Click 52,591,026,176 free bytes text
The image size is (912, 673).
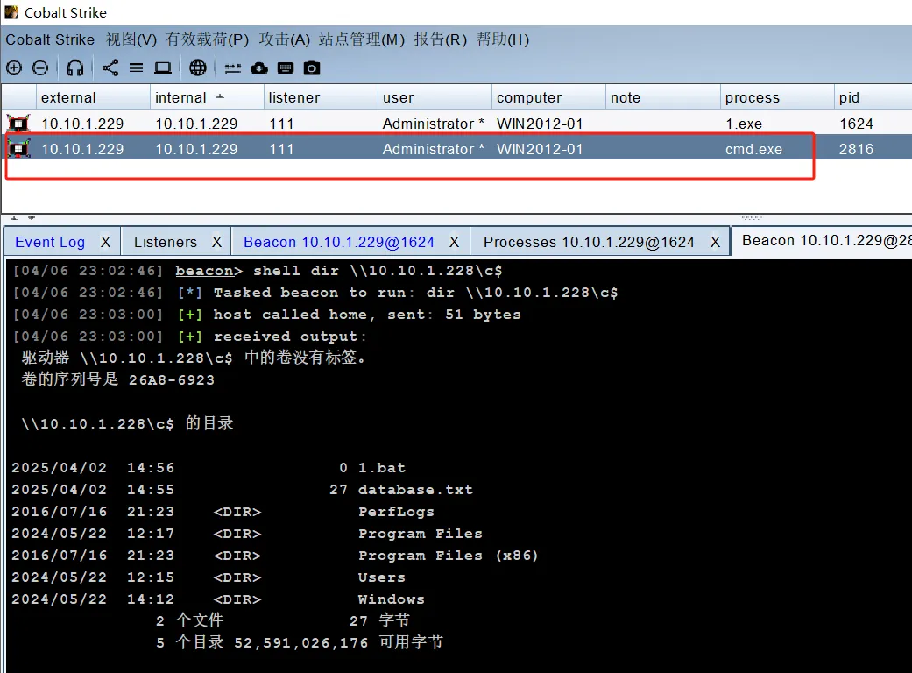pos(301,642)
